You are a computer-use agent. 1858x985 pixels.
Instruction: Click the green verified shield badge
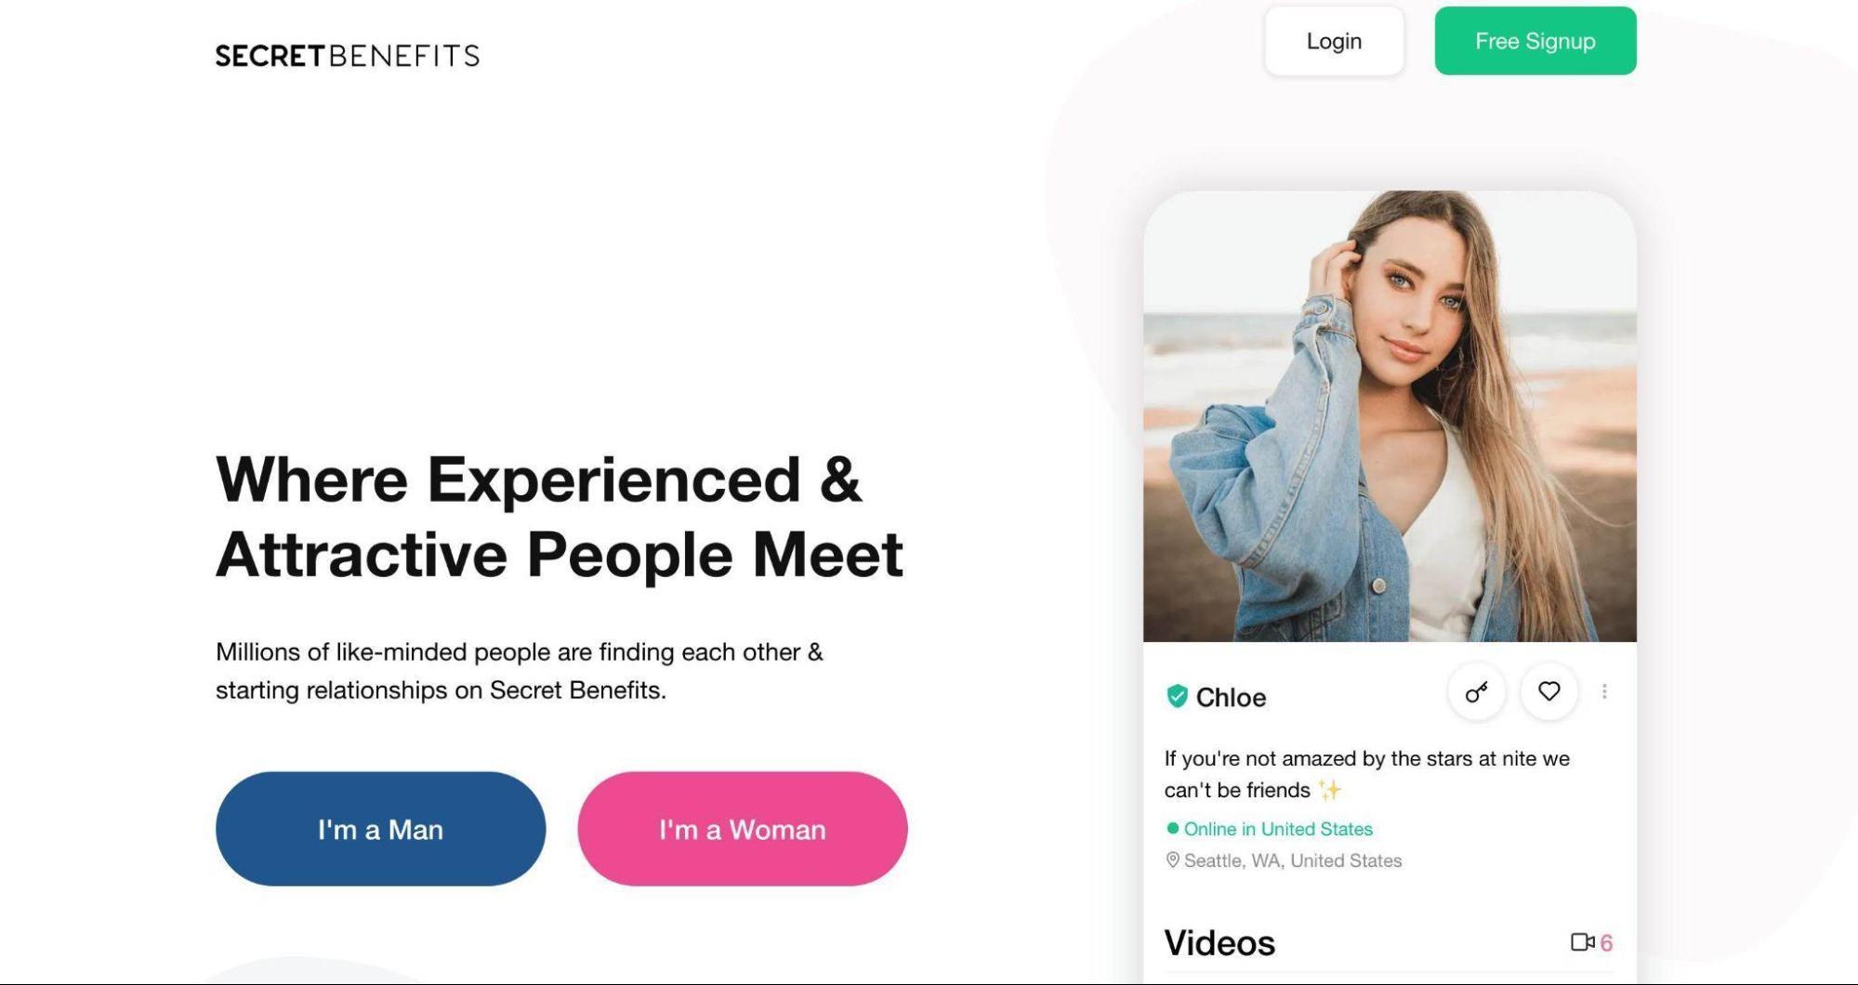click(x=1177, y=696)
